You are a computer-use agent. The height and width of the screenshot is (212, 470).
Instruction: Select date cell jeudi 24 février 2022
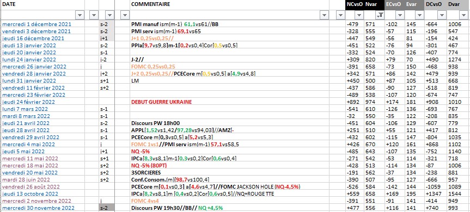42,102
